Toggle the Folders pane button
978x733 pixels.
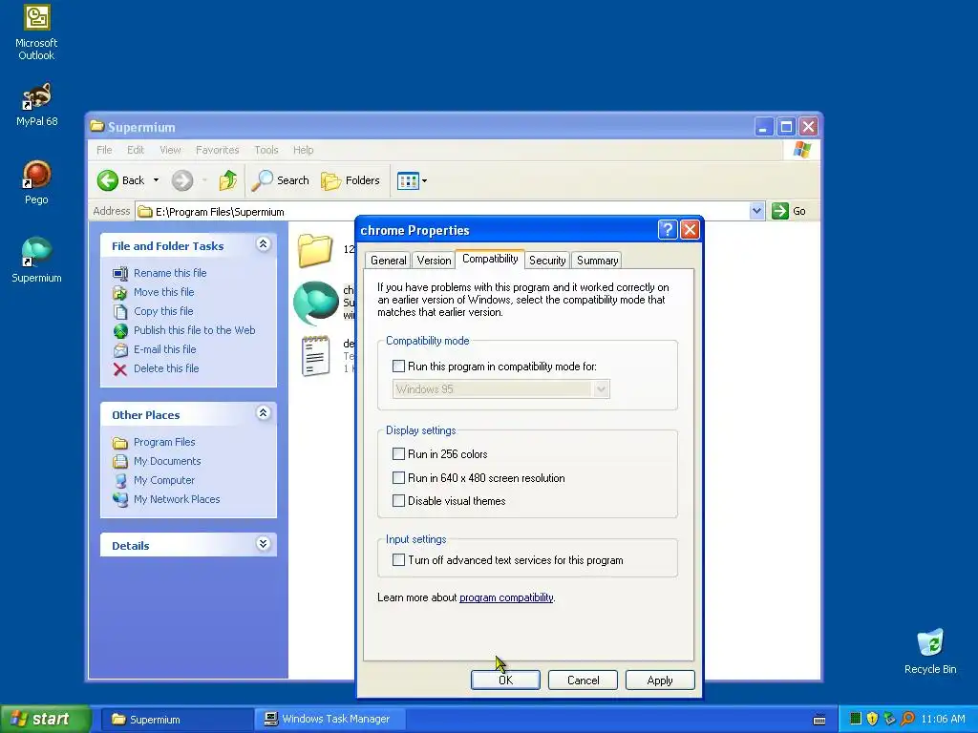click(351, 180)
